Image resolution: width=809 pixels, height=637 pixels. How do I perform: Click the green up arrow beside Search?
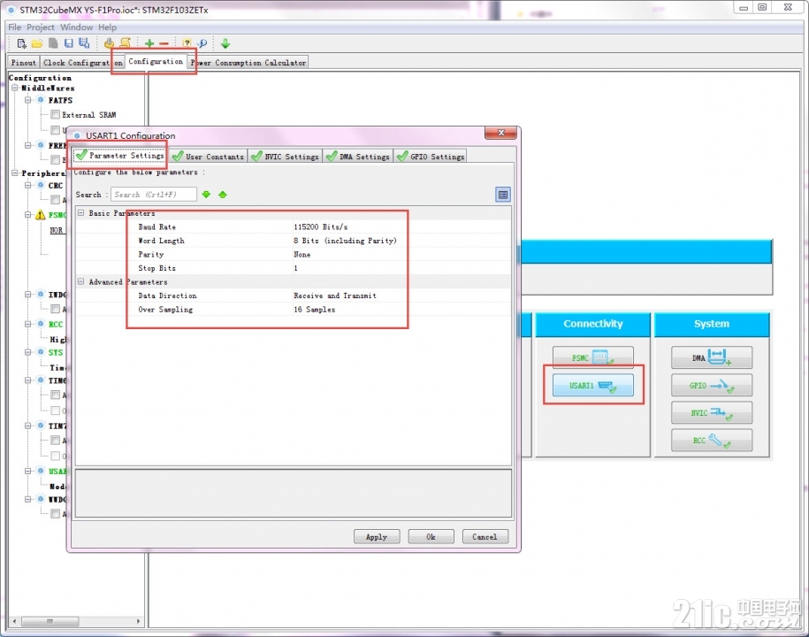(x=223, y=195)
